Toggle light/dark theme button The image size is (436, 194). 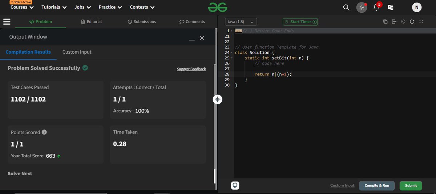362,7
